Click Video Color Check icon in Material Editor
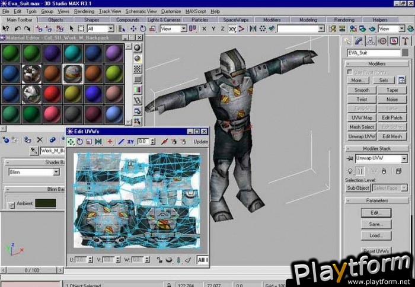This screenshot has height=287, width=415. coord(138,90)
